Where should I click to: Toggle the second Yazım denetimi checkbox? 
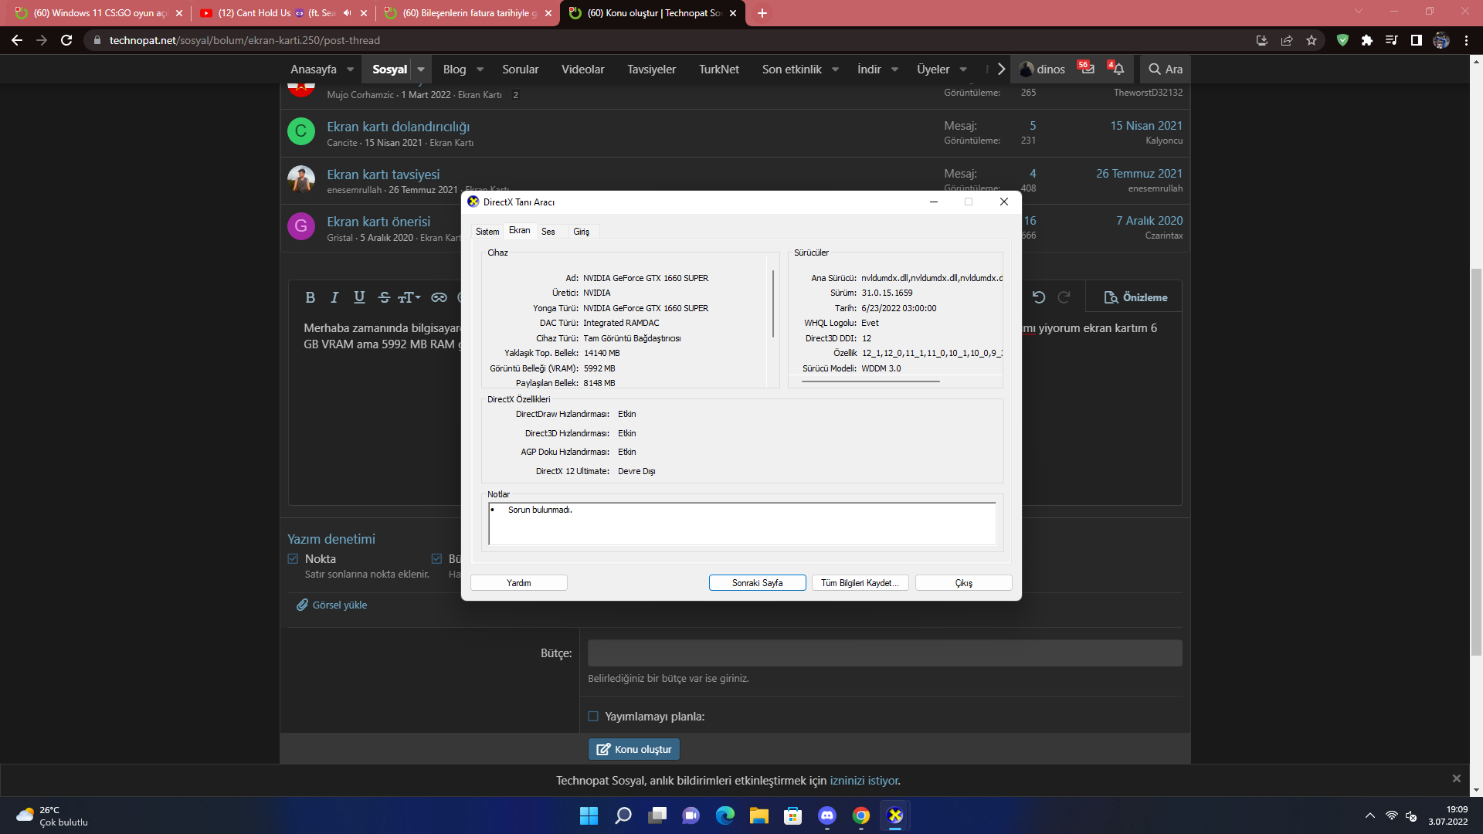point(436,558)
